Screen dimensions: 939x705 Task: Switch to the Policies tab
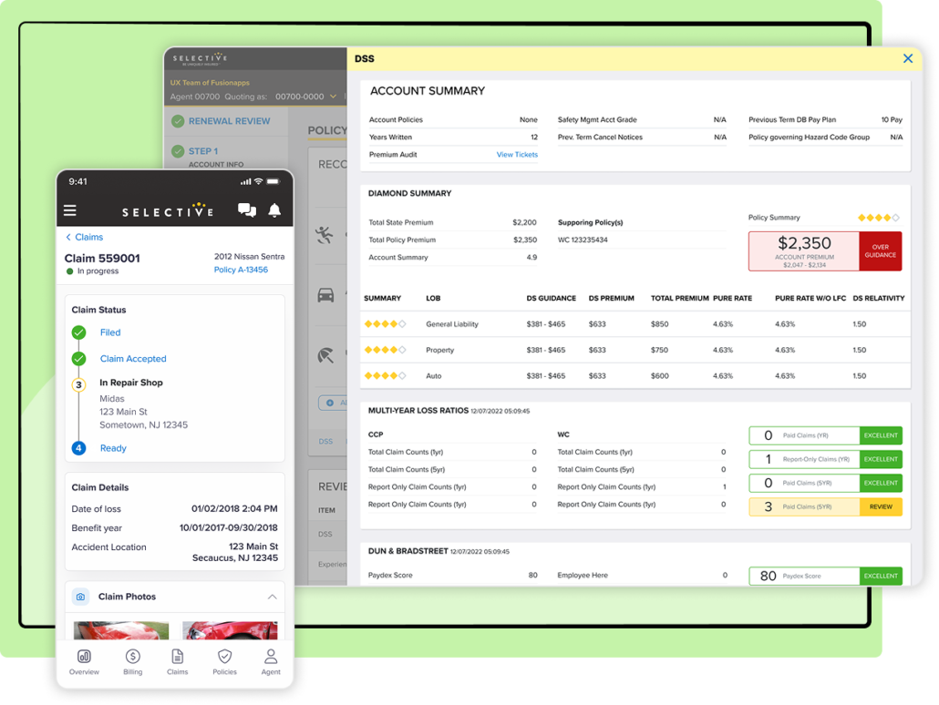[224, 662]
